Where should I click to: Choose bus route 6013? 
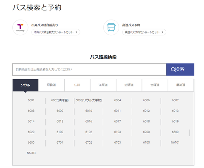[175, 111]
